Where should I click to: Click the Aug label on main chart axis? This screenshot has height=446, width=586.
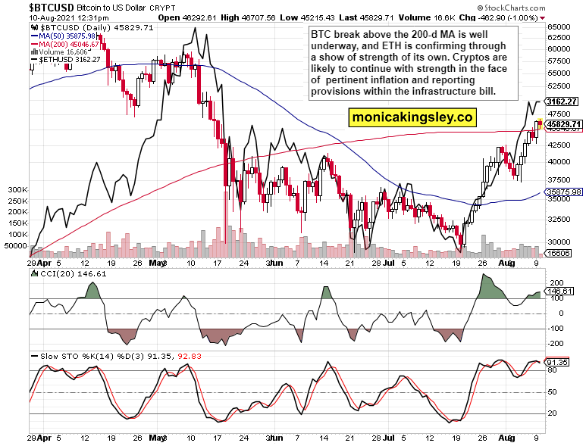tap(506, 263)
